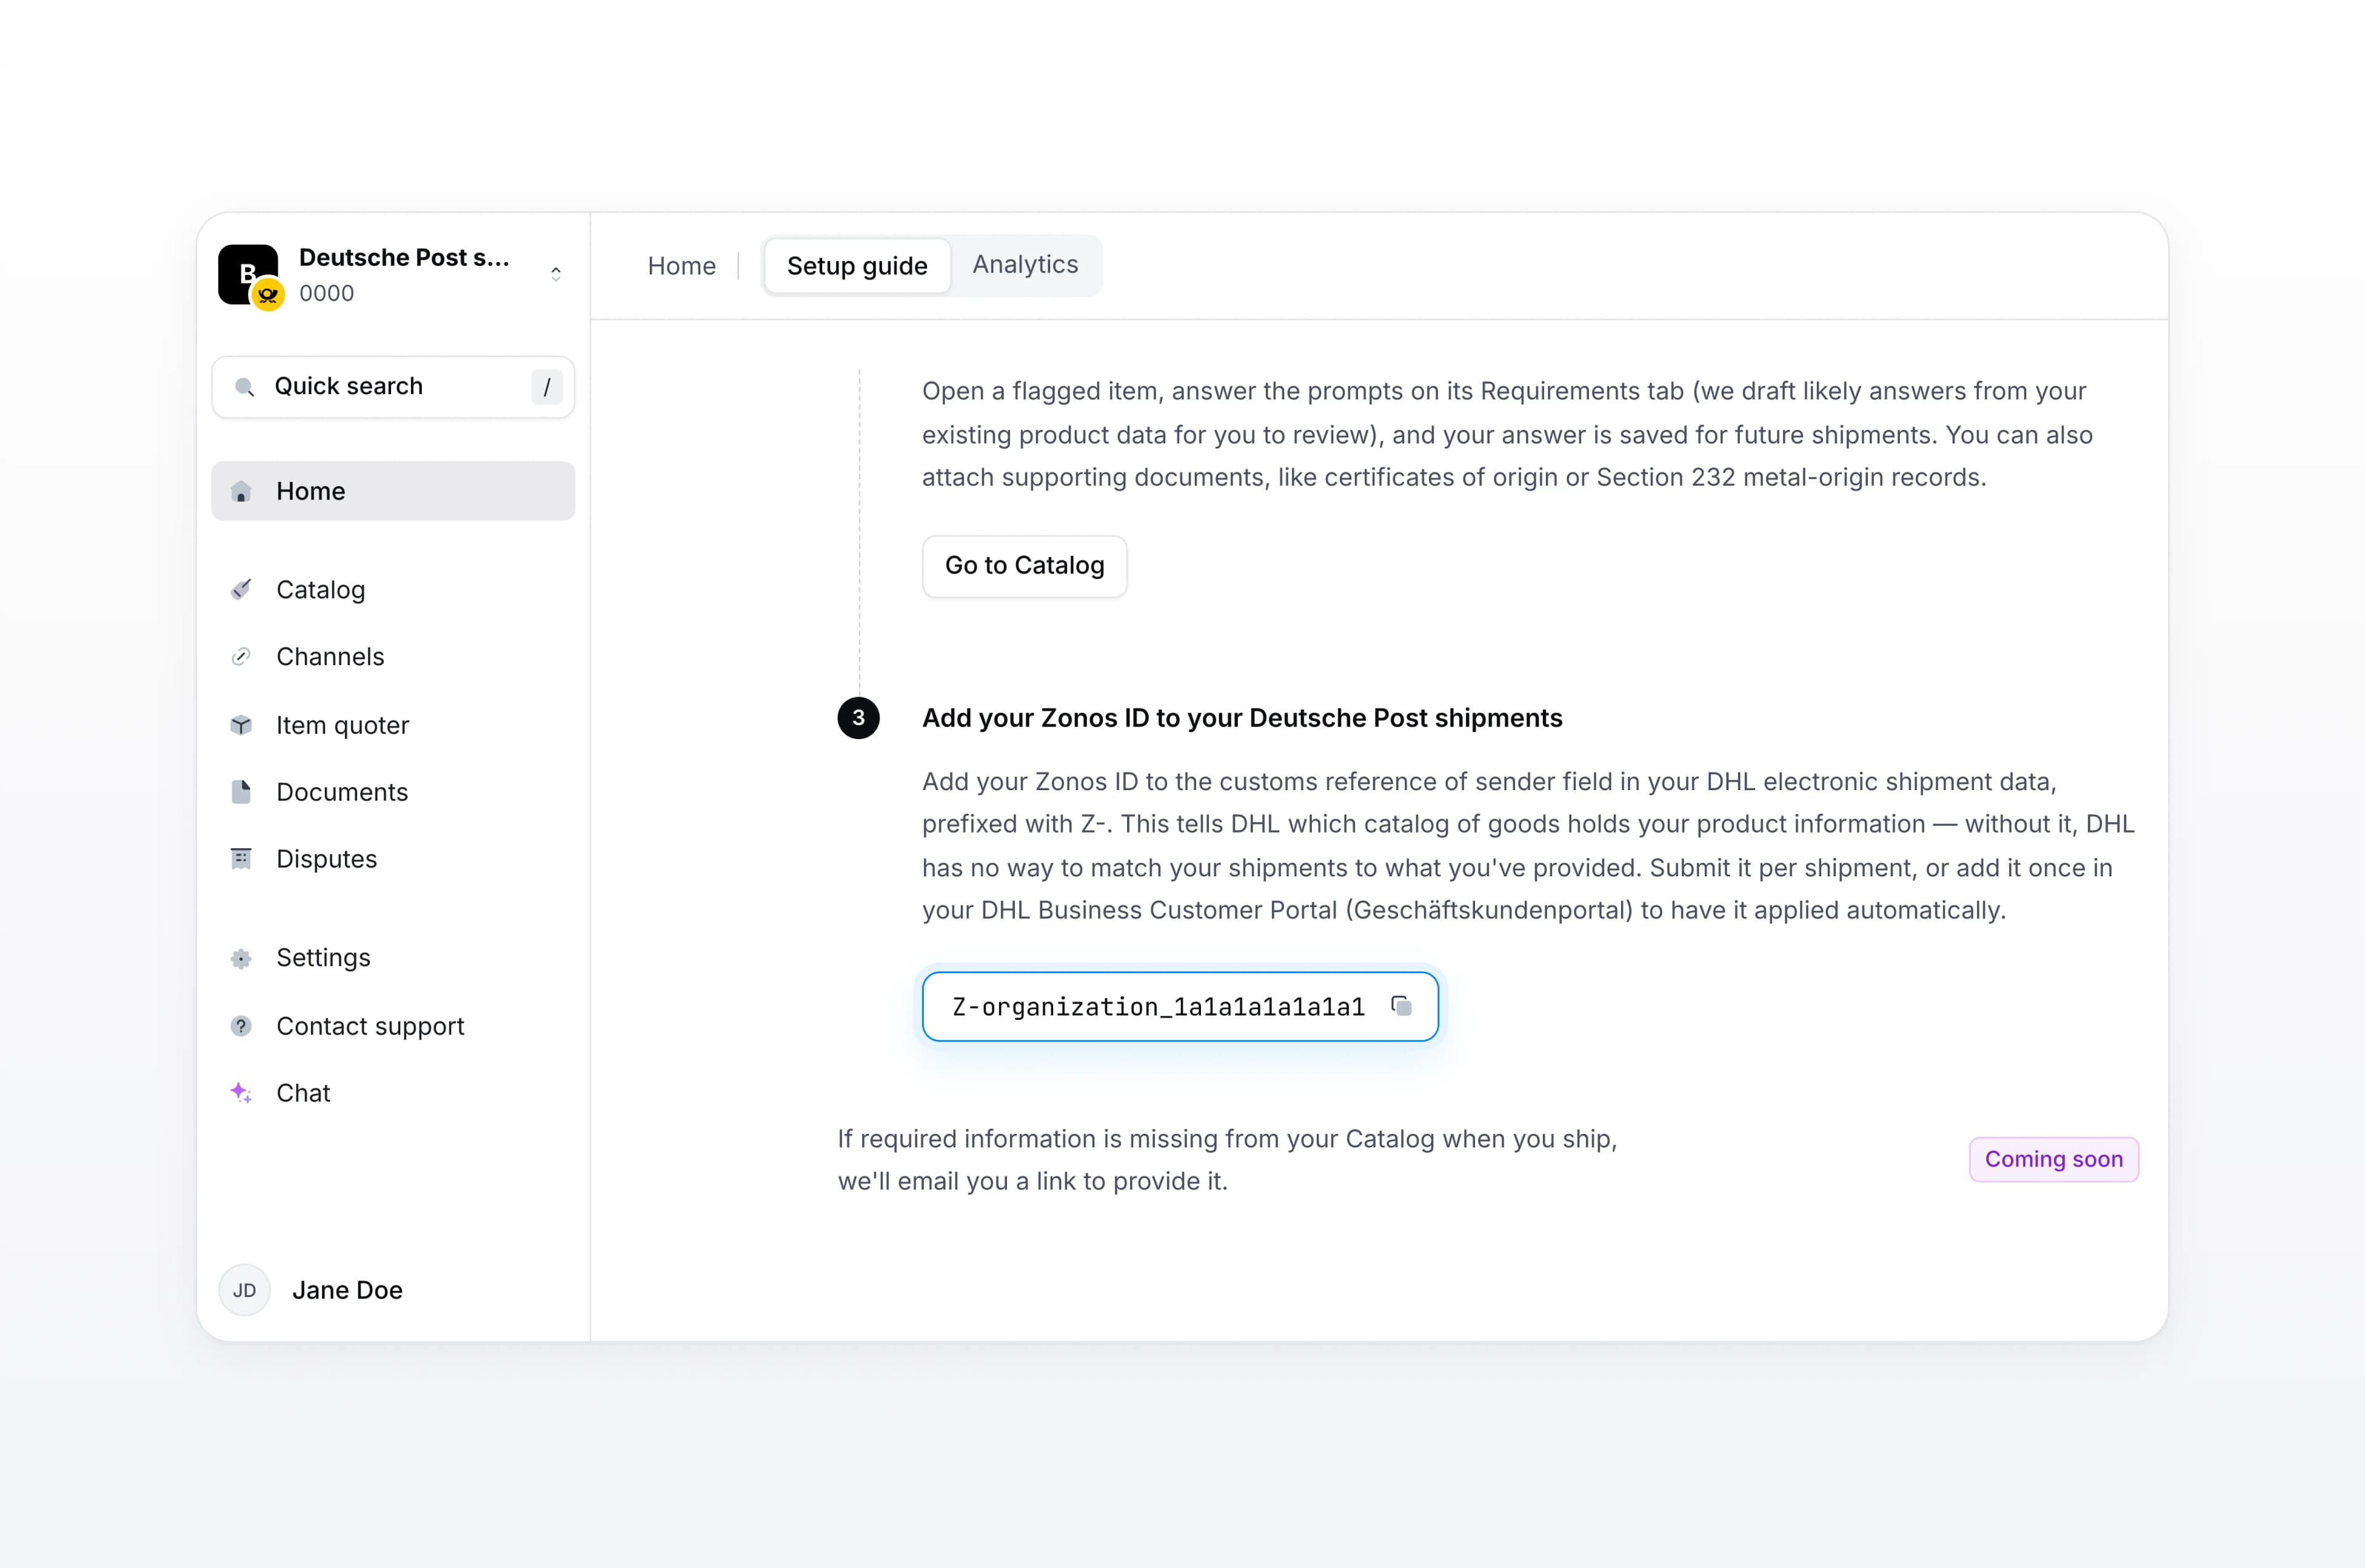Expand the organization switcher chevron

click(556, 273)
